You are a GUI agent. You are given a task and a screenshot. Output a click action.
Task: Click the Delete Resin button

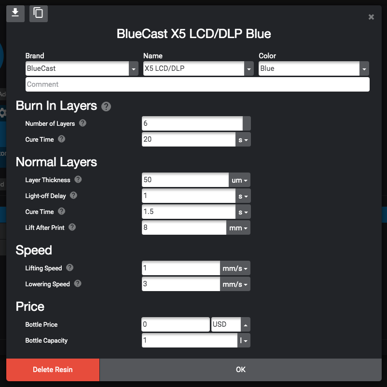53,370
